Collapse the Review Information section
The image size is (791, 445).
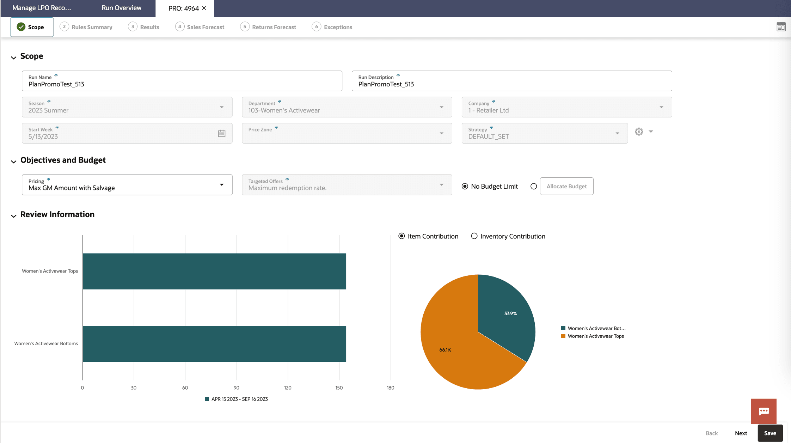tap(14, 216)
